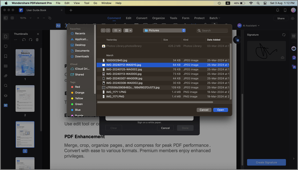Click the AI icon in left sidebar

(6, 105)
